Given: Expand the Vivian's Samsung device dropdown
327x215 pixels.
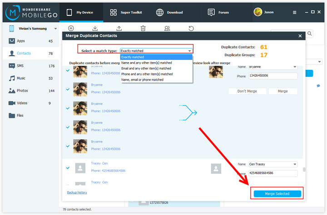Looking at the screenshot, I should [x=55, y=29].
